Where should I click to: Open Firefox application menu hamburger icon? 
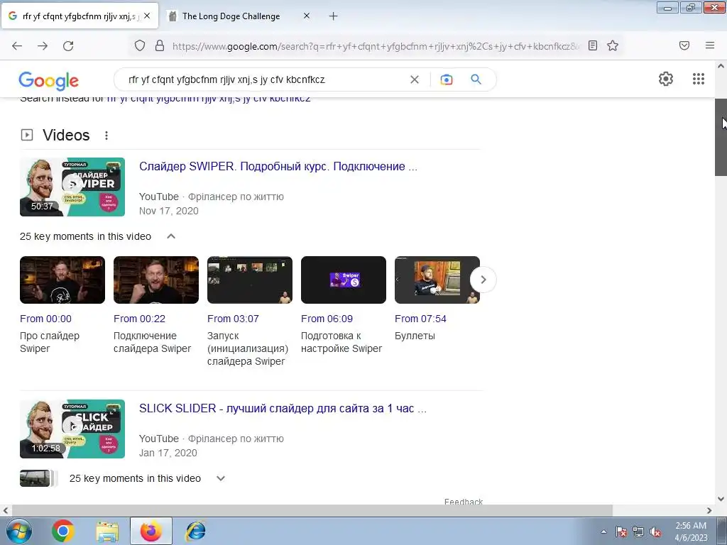click(710, 45)
